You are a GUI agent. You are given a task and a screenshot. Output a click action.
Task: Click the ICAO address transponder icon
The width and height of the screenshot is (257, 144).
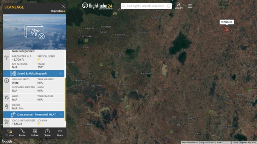pos(6,122)
